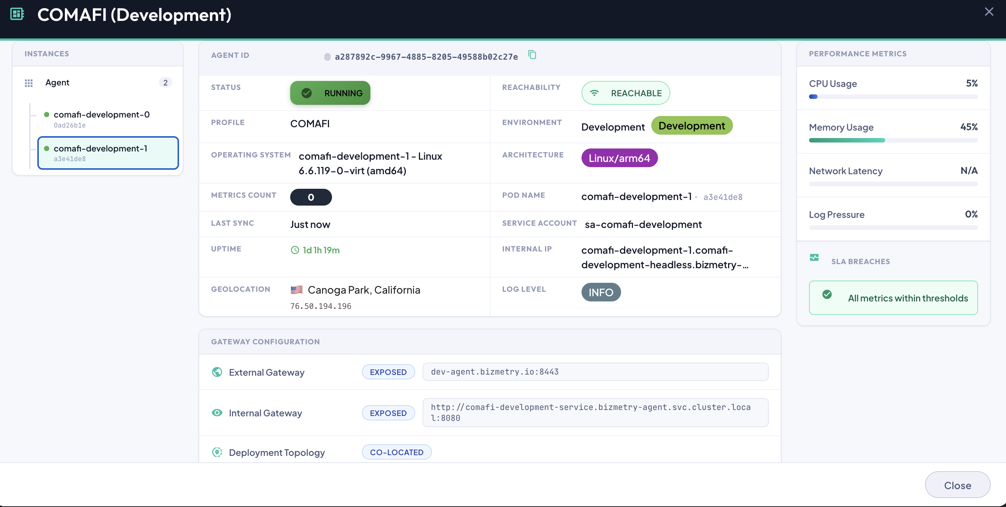Image resolution: width=1006 pixels, height=507 pixels.
Task: Click the Memory Usage progress bar
Action: 893,140
